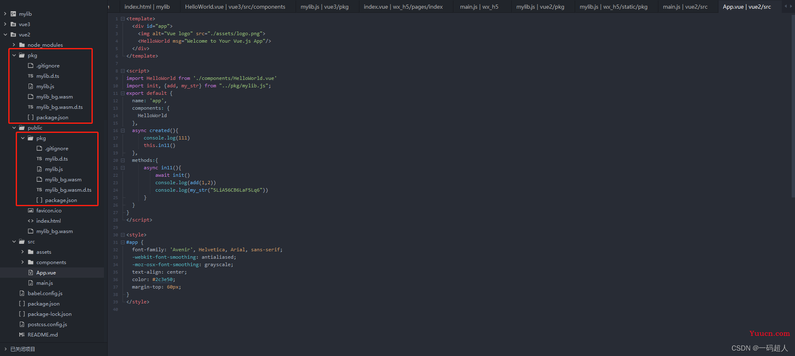Click the mylib project icon

click(13, 14)
